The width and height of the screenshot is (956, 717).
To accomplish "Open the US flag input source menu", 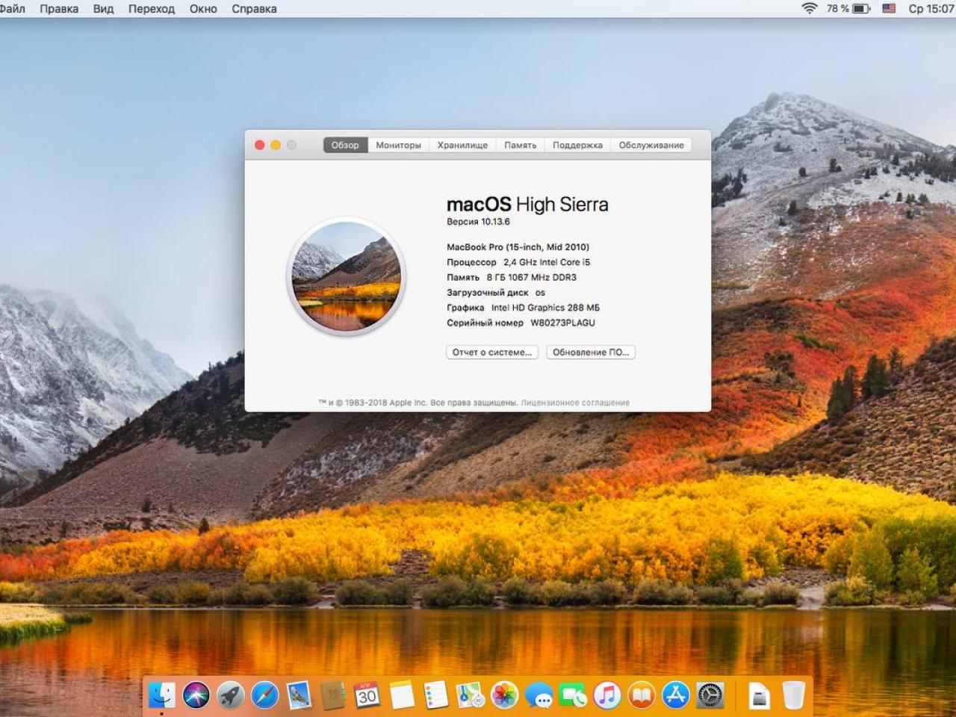I will pyautogui.click(x=889, y=9).
